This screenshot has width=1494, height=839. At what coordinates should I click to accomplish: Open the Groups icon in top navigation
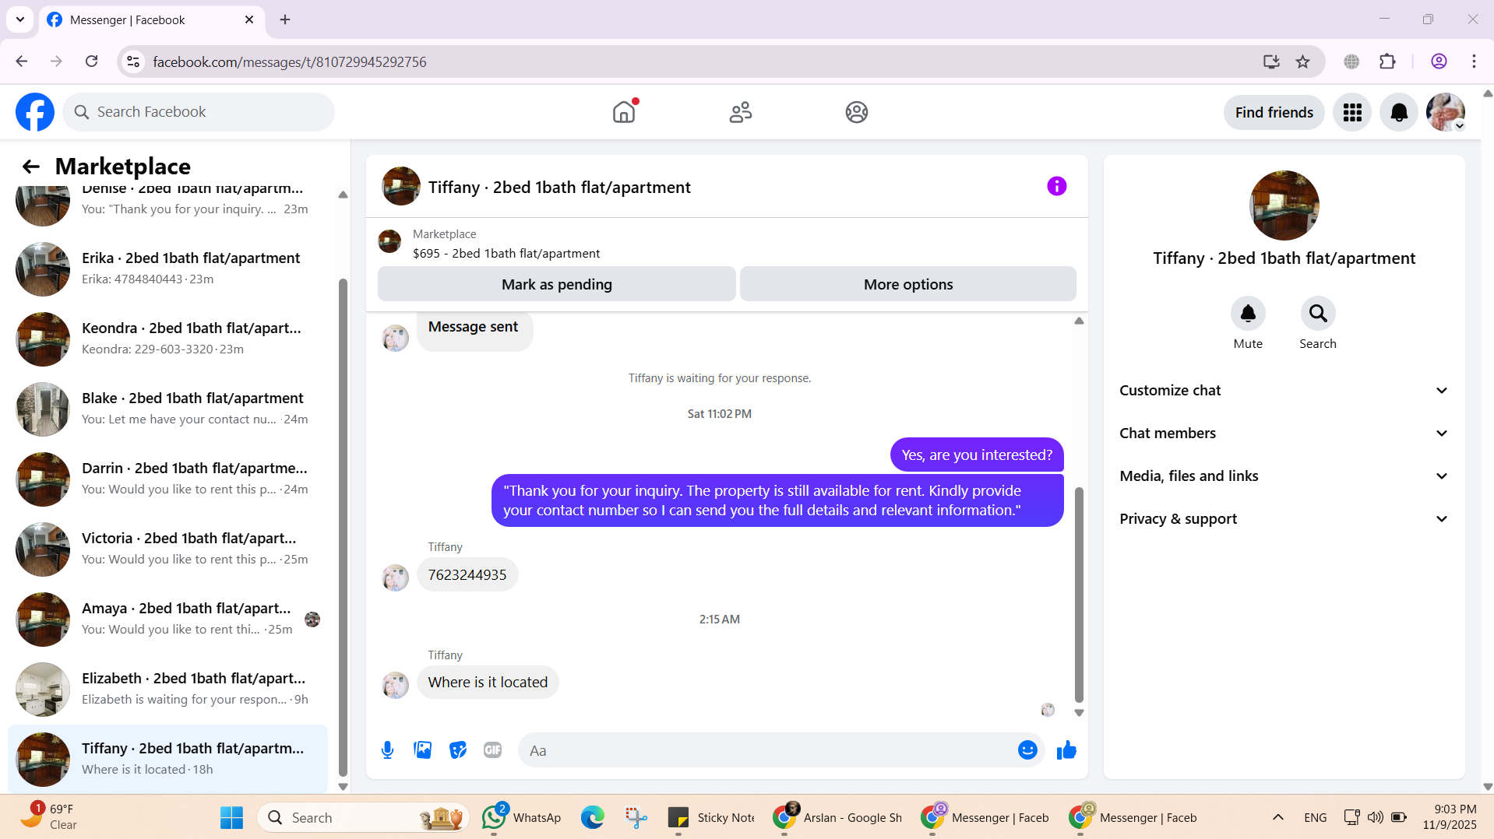tap(857, 112)
